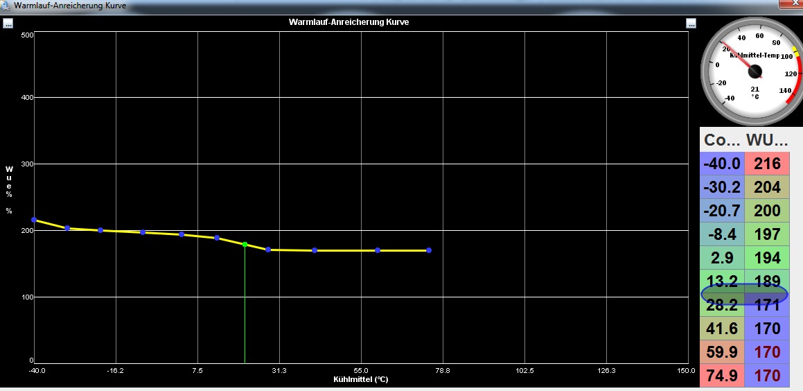Select the 'WU...' column header
The width and height of the screenshot is (803, 391).
[767, 139]
